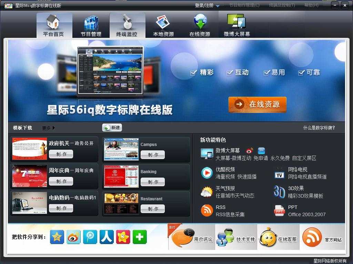This screenshot has width=353, height=264.
Task: Click the 网络电视 TV icon
Action: [x=279, y=173]
